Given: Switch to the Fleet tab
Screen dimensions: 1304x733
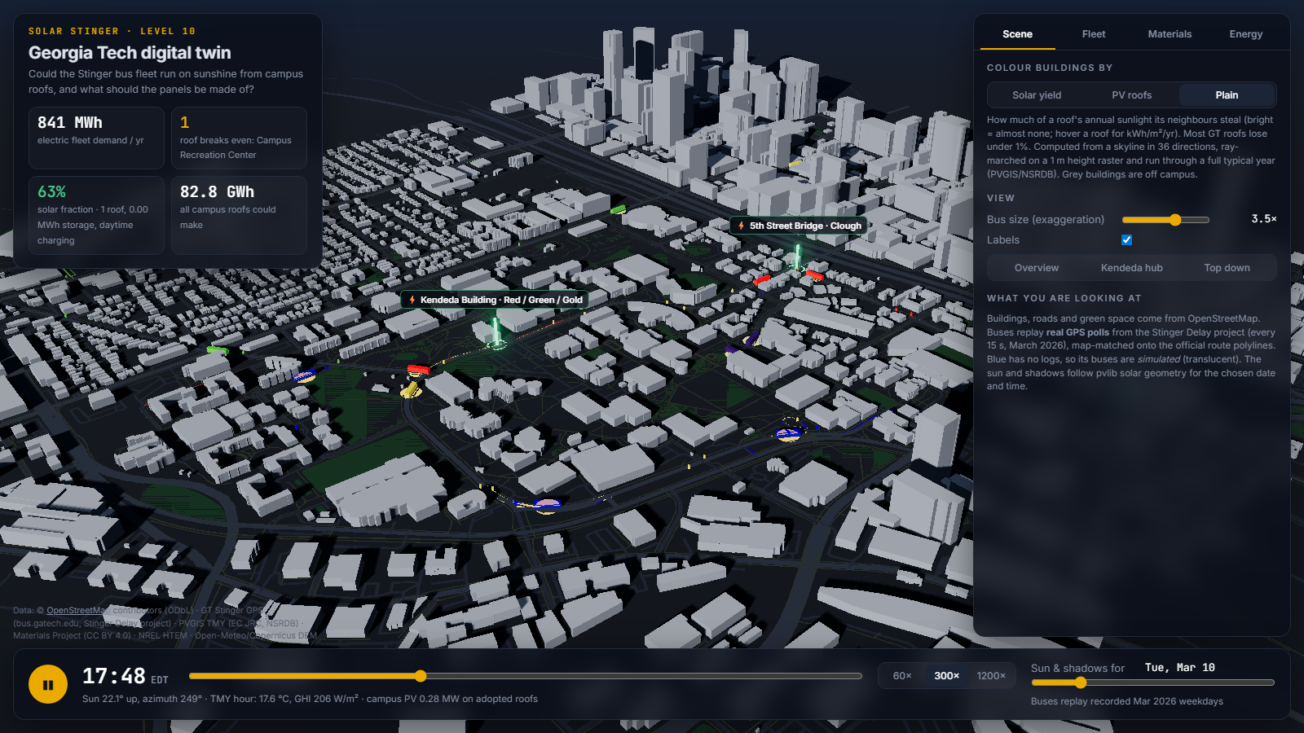Looking at the screenshot, I should coord(1094,34).
